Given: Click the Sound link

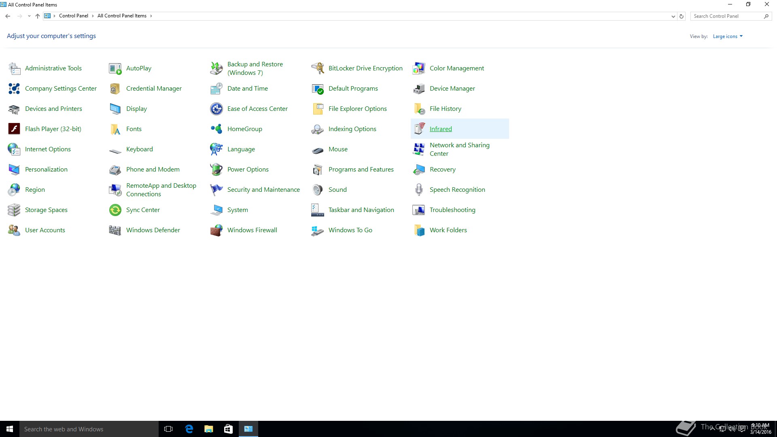Looking at the screenshot, I should tap(338, 190).
